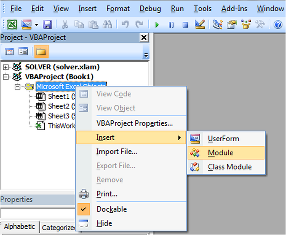Open the Properties Window icon
The width and height of the screenshot is (286, 235).
(231, 25)
